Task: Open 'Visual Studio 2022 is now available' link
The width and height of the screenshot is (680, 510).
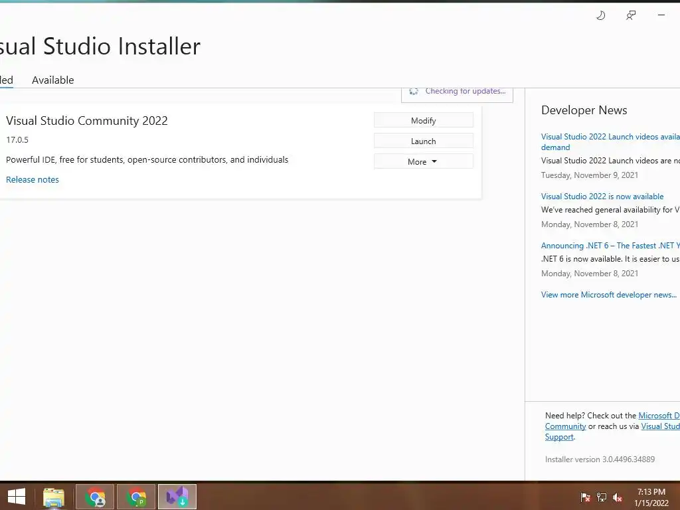Action: click(x=602, y=197)
